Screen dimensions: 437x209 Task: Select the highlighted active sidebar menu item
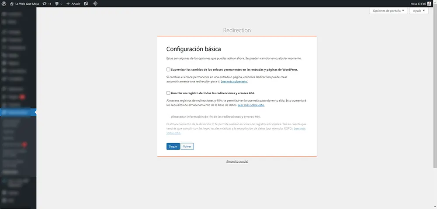click(17, 113)
